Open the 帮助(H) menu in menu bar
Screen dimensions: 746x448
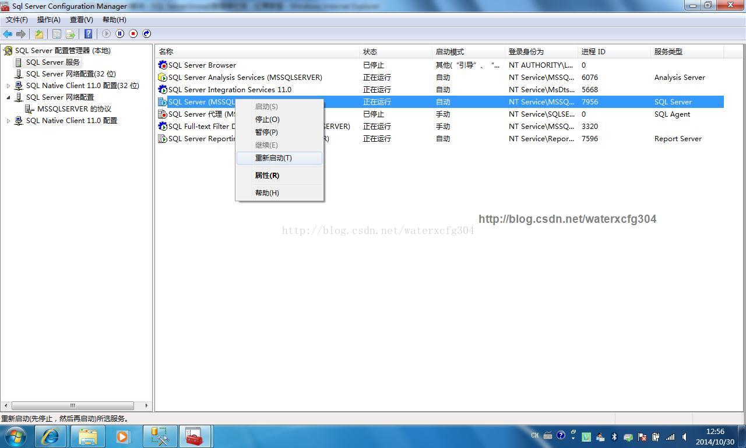[x=114, y=20]
